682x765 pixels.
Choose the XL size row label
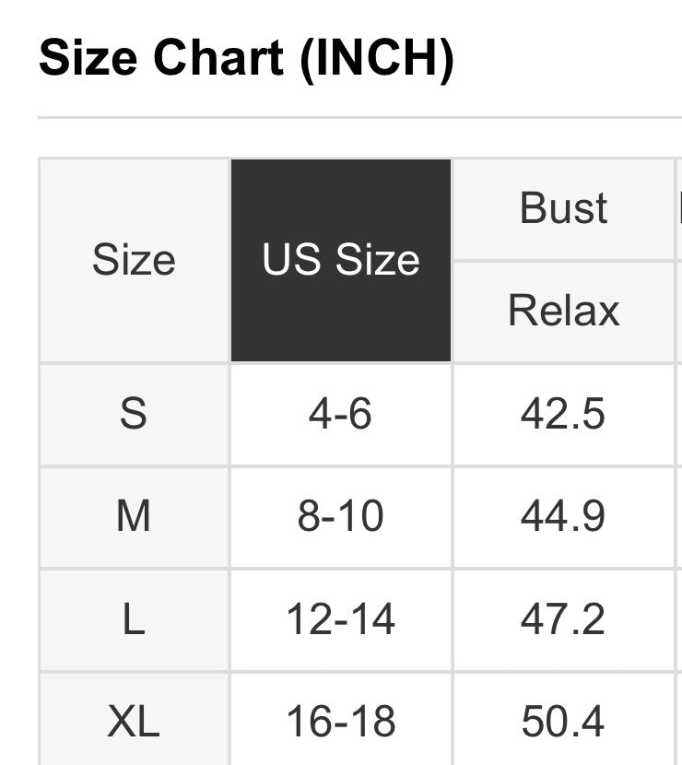134,721
